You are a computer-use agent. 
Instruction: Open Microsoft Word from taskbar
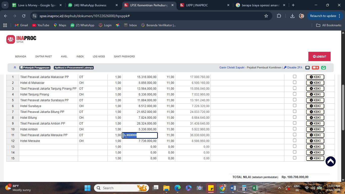pos(233,188)
